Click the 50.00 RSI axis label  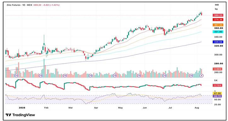click(x=218, y=100)
